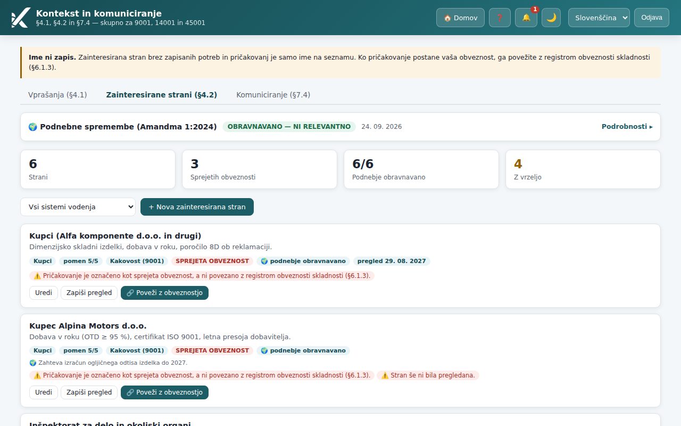
Task: Click Zapiši pregled on Kupec Alpina Motors card
Action: point(89,392)
